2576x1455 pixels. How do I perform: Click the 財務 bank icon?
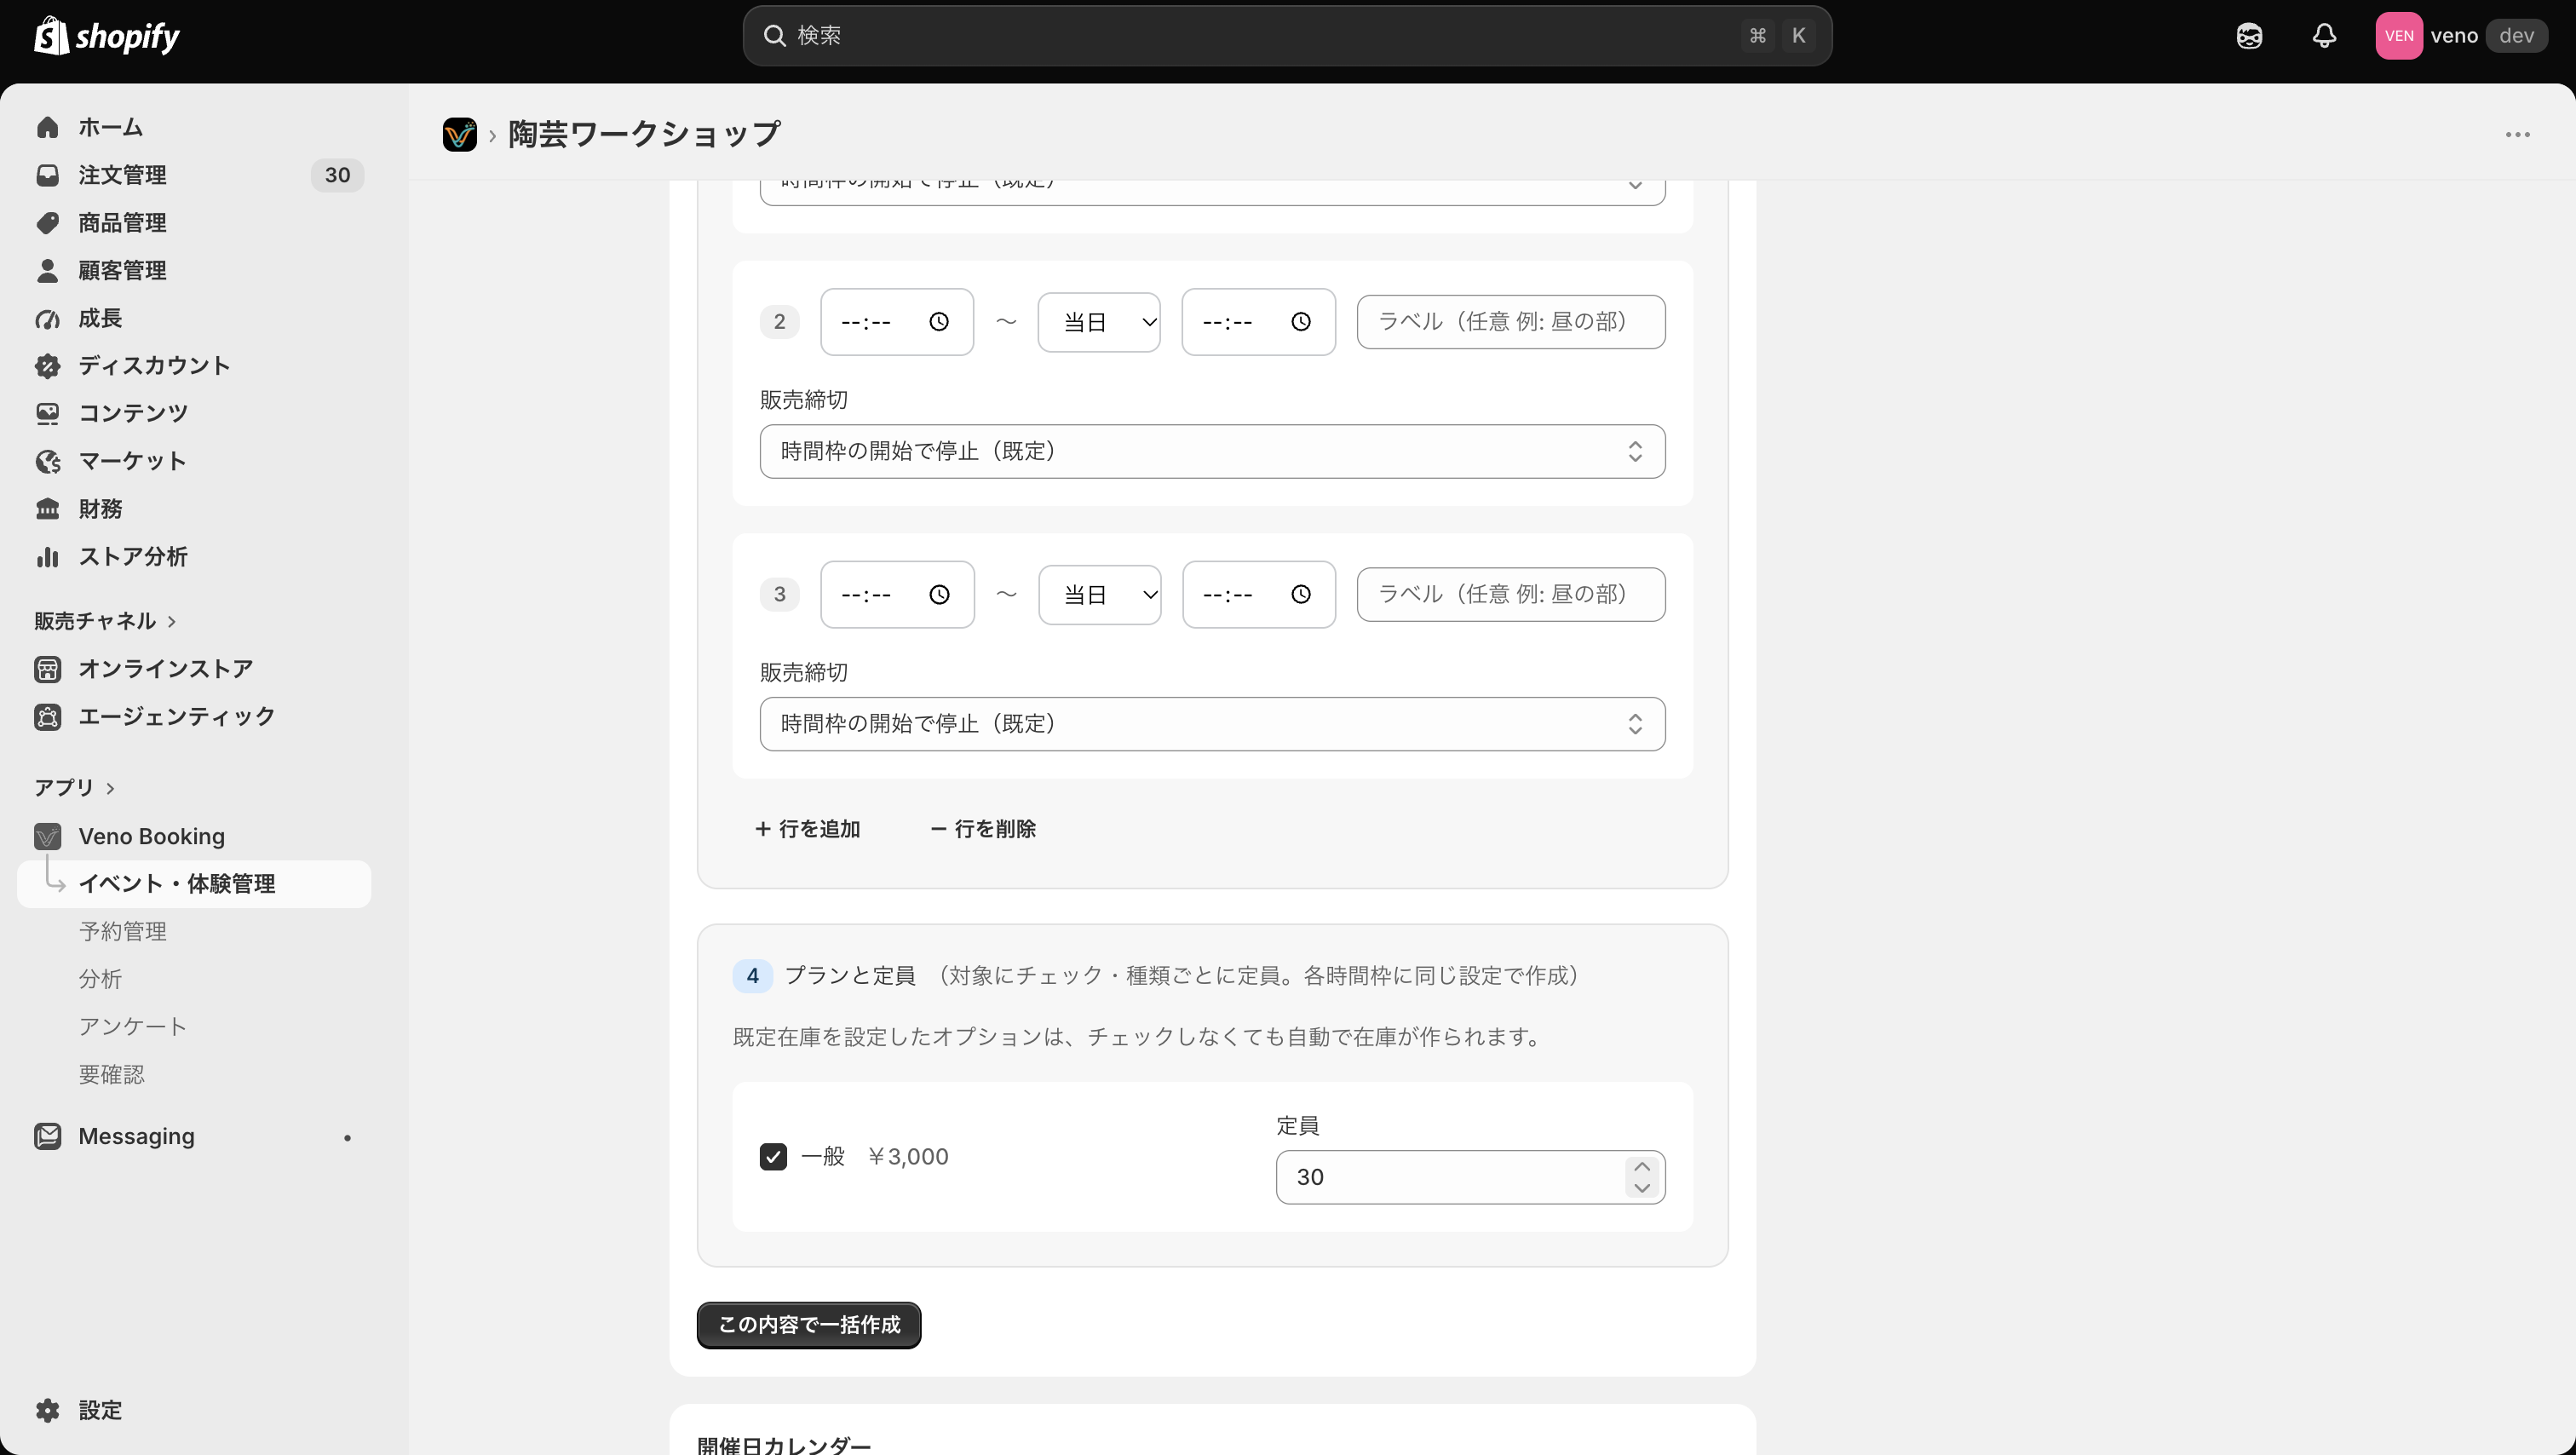47,509
